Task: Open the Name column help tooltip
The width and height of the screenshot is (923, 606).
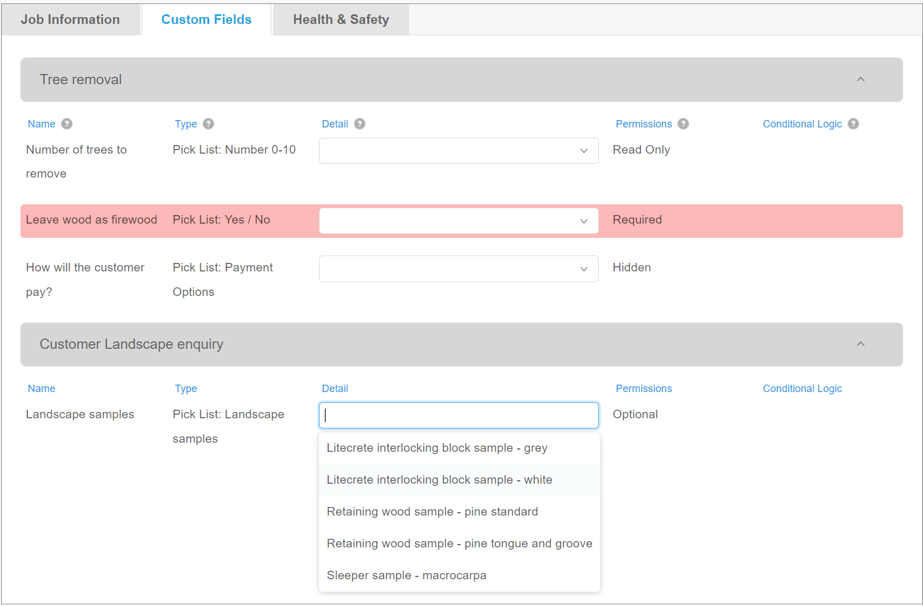Action: pos(67,123)
